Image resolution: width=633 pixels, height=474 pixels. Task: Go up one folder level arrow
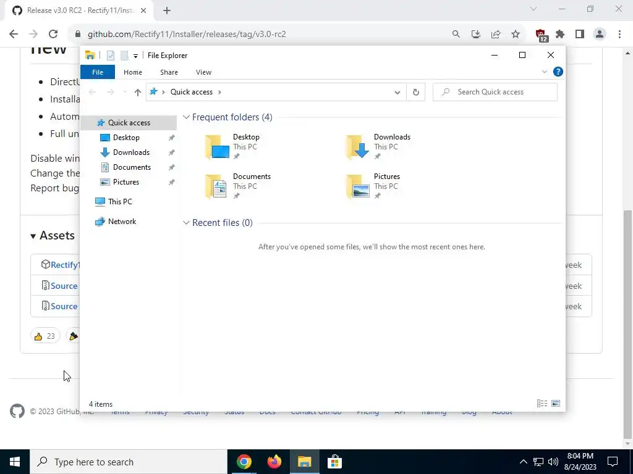click(138, 93)
